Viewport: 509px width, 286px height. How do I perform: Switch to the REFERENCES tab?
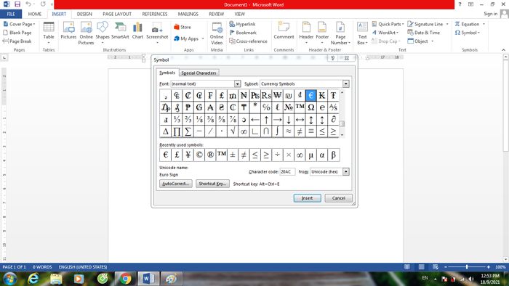click(154, 14)
